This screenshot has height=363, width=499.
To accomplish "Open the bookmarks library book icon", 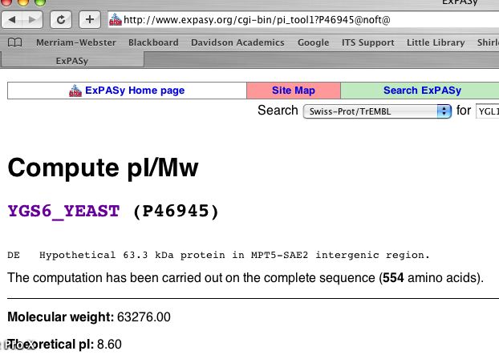I will click(x=15, y=42).
